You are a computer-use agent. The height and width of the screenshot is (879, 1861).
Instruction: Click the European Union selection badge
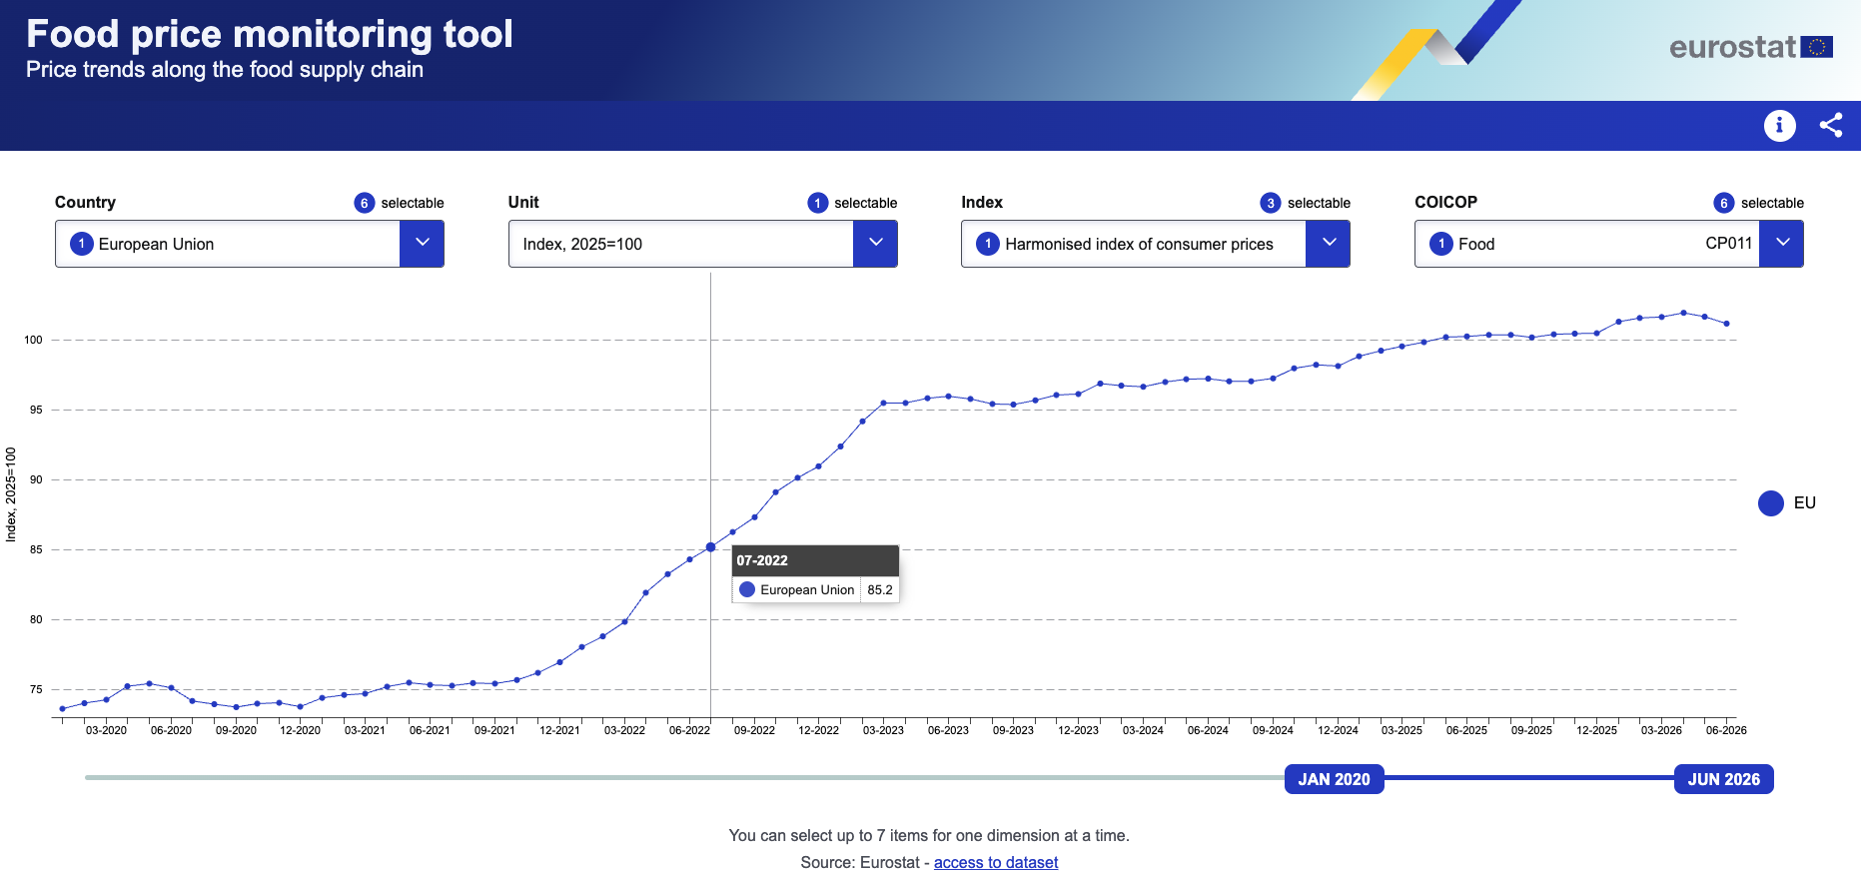(82, 244)
